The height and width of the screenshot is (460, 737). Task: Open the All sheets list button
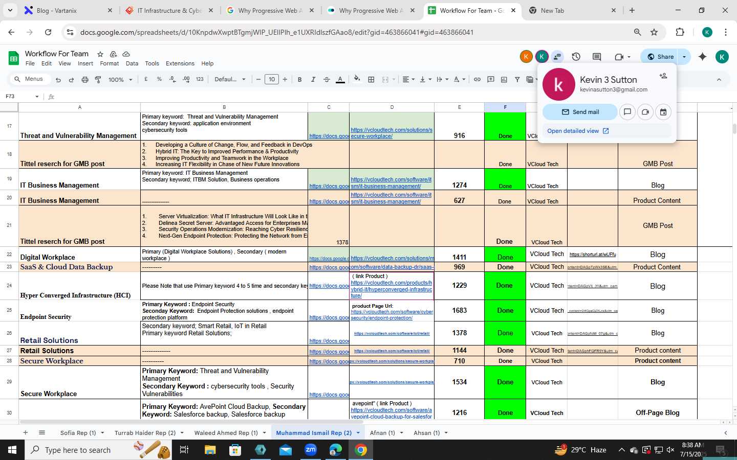coord(42,433)
